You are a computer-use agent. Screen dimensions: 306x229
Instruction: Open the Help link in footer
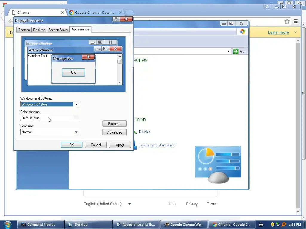(172, 204)
